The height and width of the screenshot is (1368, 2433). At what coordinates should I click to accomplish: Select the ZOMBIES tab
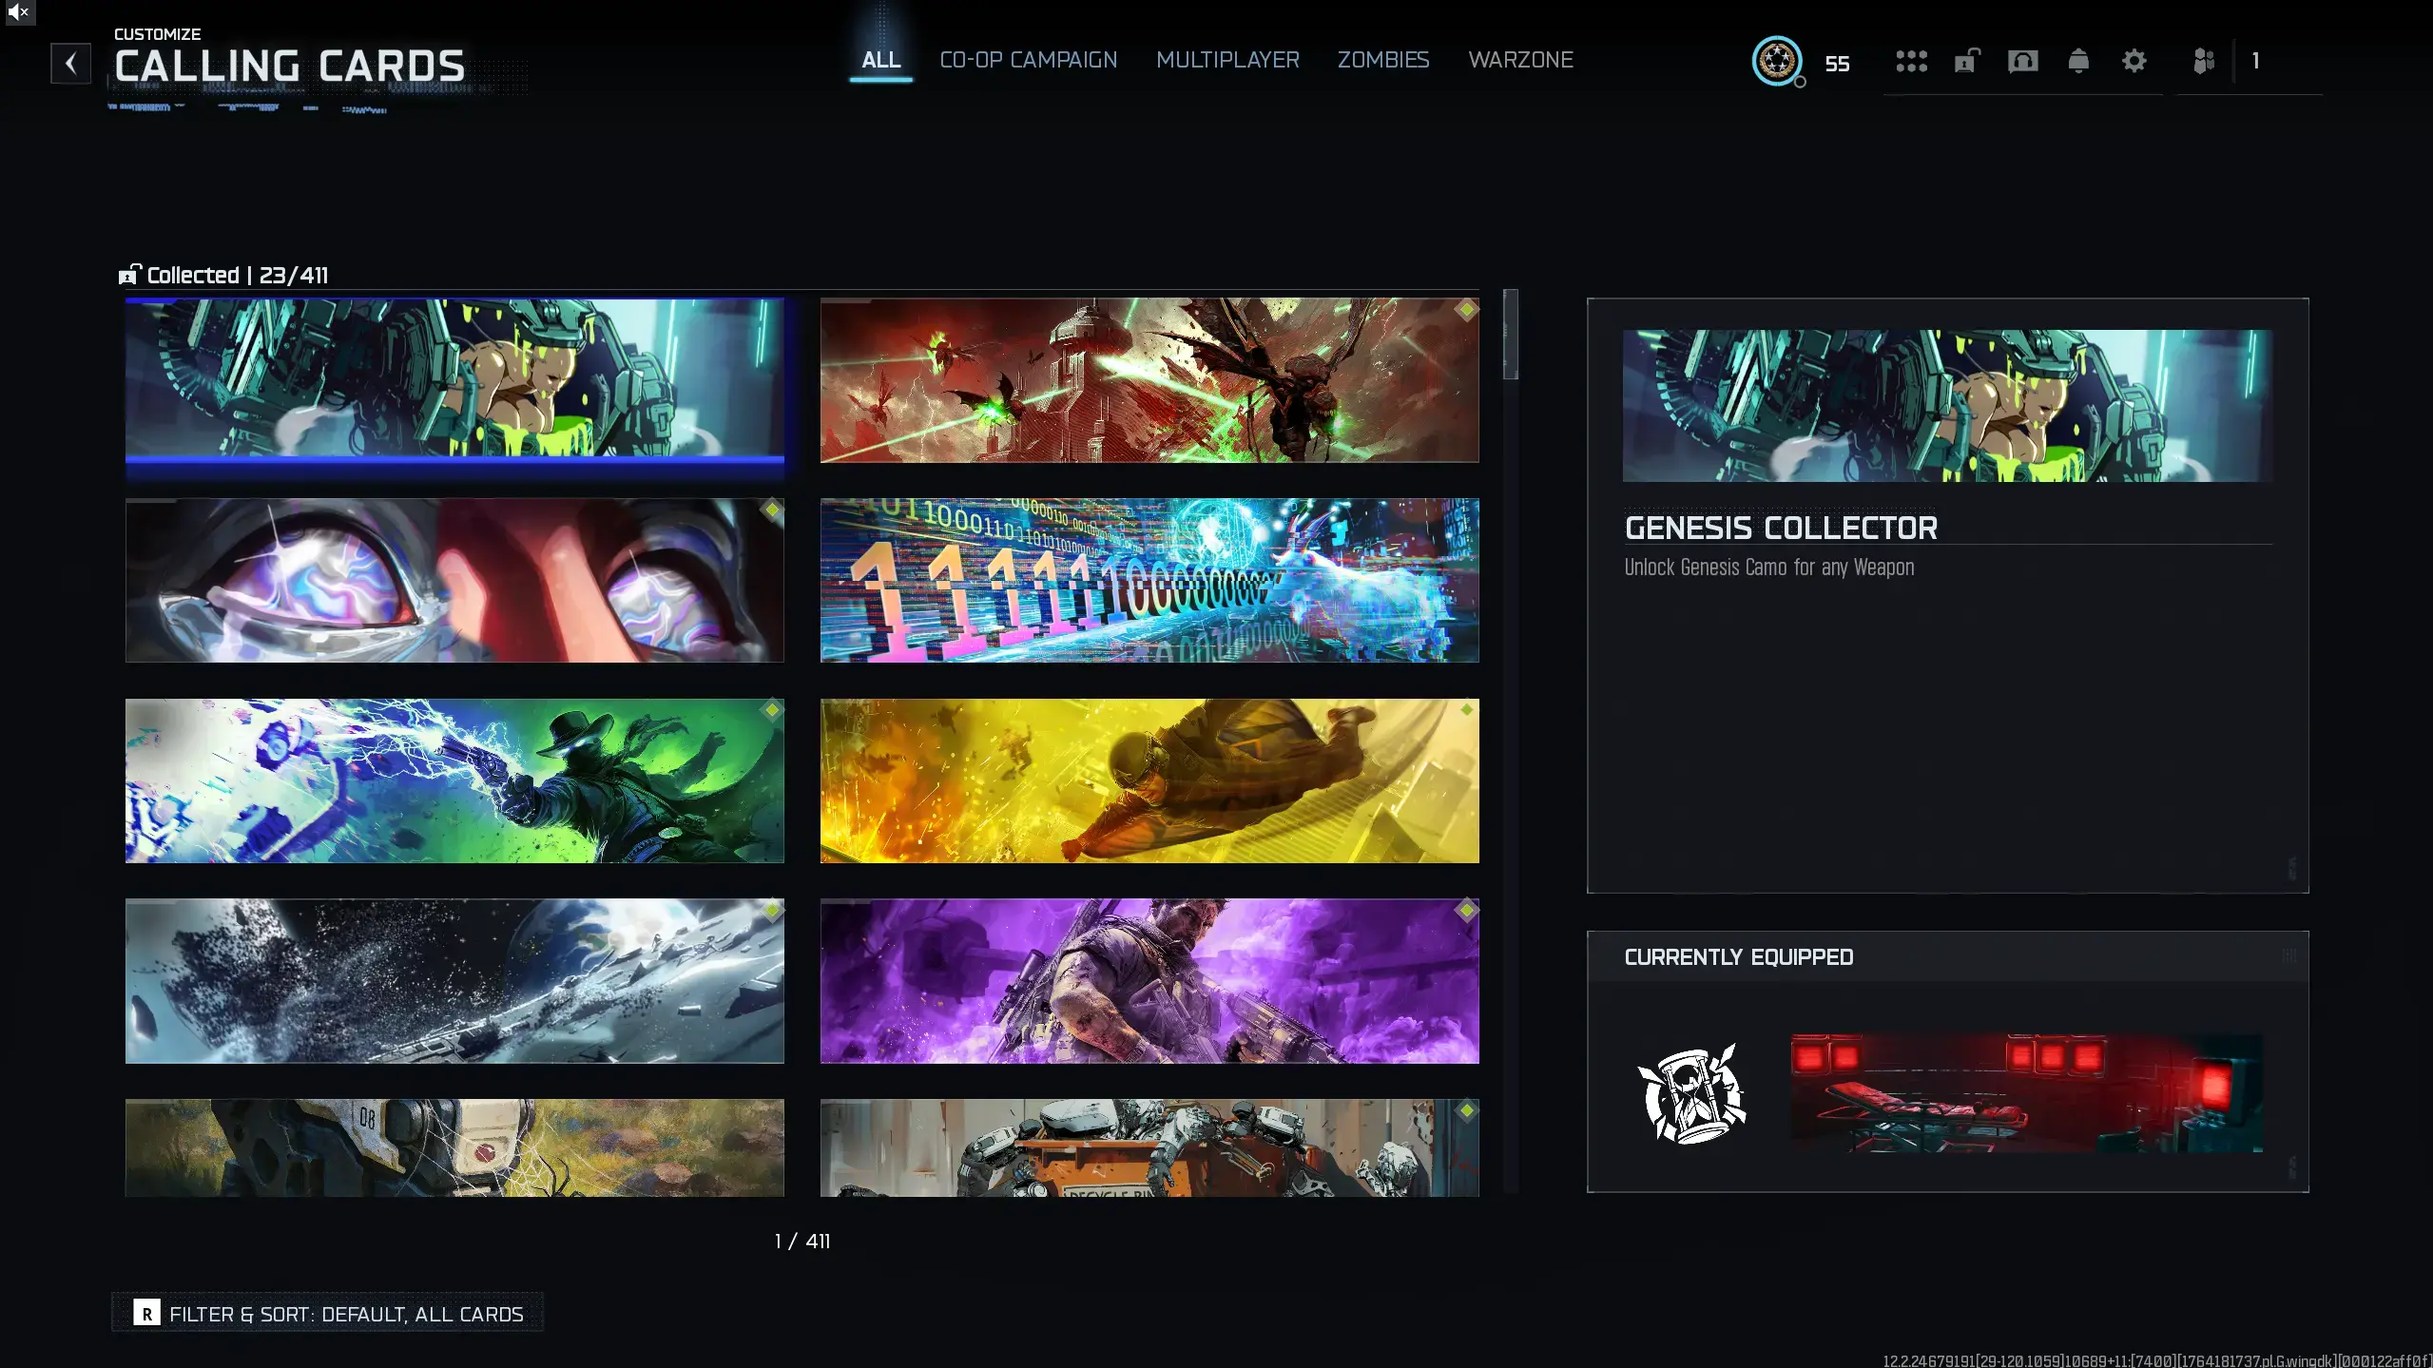point(1383,60)
